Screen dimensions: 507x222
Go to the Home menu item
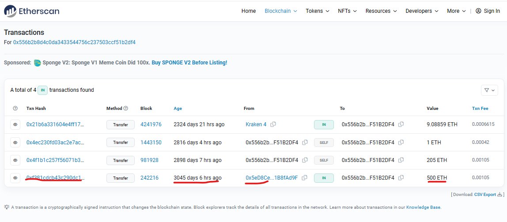point(249,11)
